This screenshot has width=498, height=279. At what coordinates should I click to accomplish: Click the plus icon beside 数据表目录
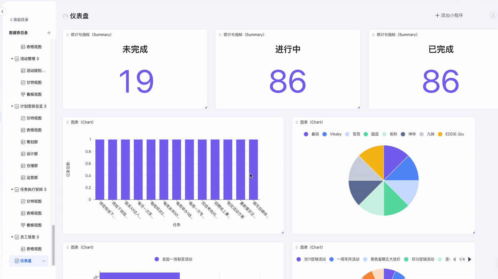[49, 33]
